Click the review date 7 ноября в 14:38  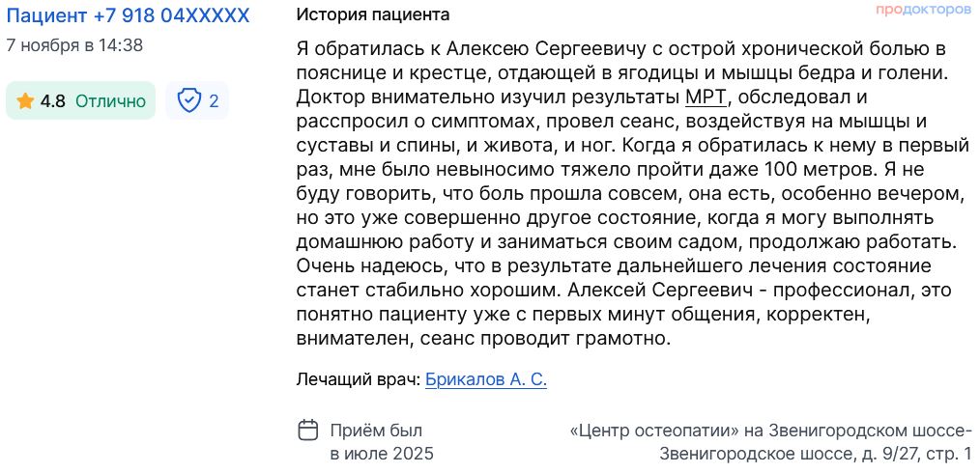(74, 44)
